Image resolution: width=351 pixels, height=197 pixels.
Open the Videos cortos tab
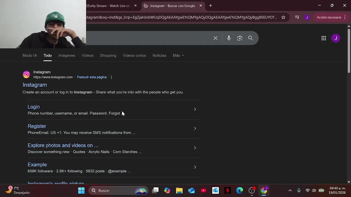134,56
